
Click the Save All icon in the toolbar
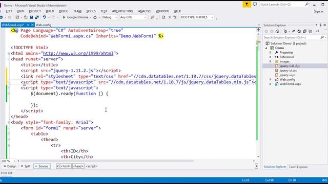click(37, 17)
